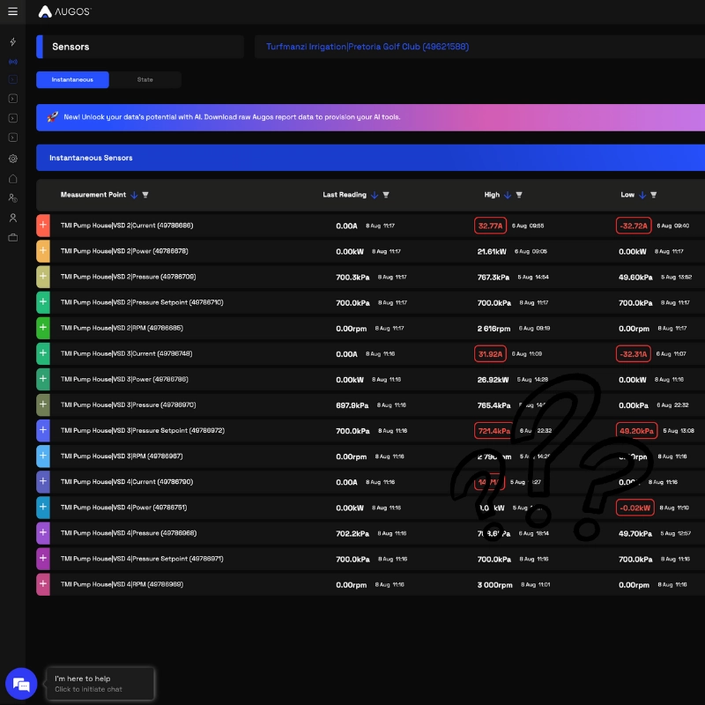The height and width of the screenshot is (705, 705).
Task: Click the Augos logo
Action: [x=64, y=11]
